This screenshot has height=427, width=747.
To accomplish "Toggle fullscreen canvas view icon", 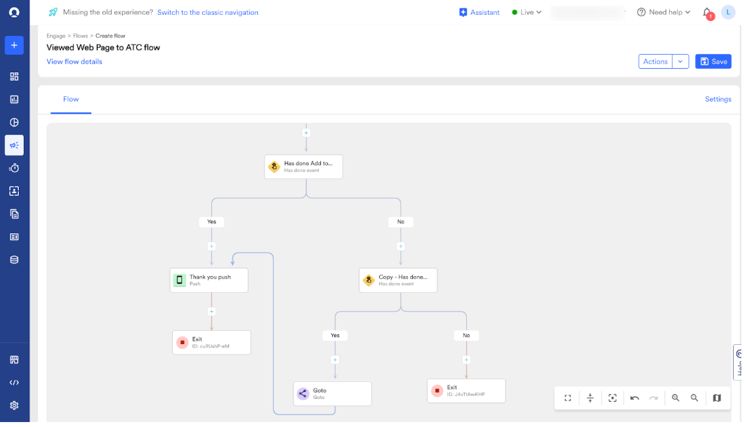I will point(568,398).
